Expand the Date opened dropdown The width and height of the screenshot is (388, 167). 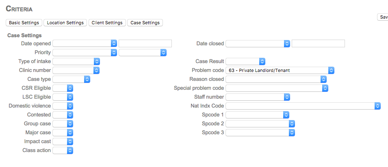pos(85,44)
